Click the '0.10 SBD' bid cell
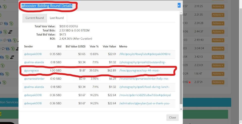This screenshot has height=124, width=242. click(x=56, y=79)
